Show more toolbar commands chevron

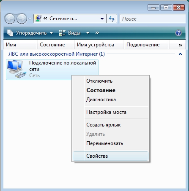pyautogui.click(x=97, y=33)
